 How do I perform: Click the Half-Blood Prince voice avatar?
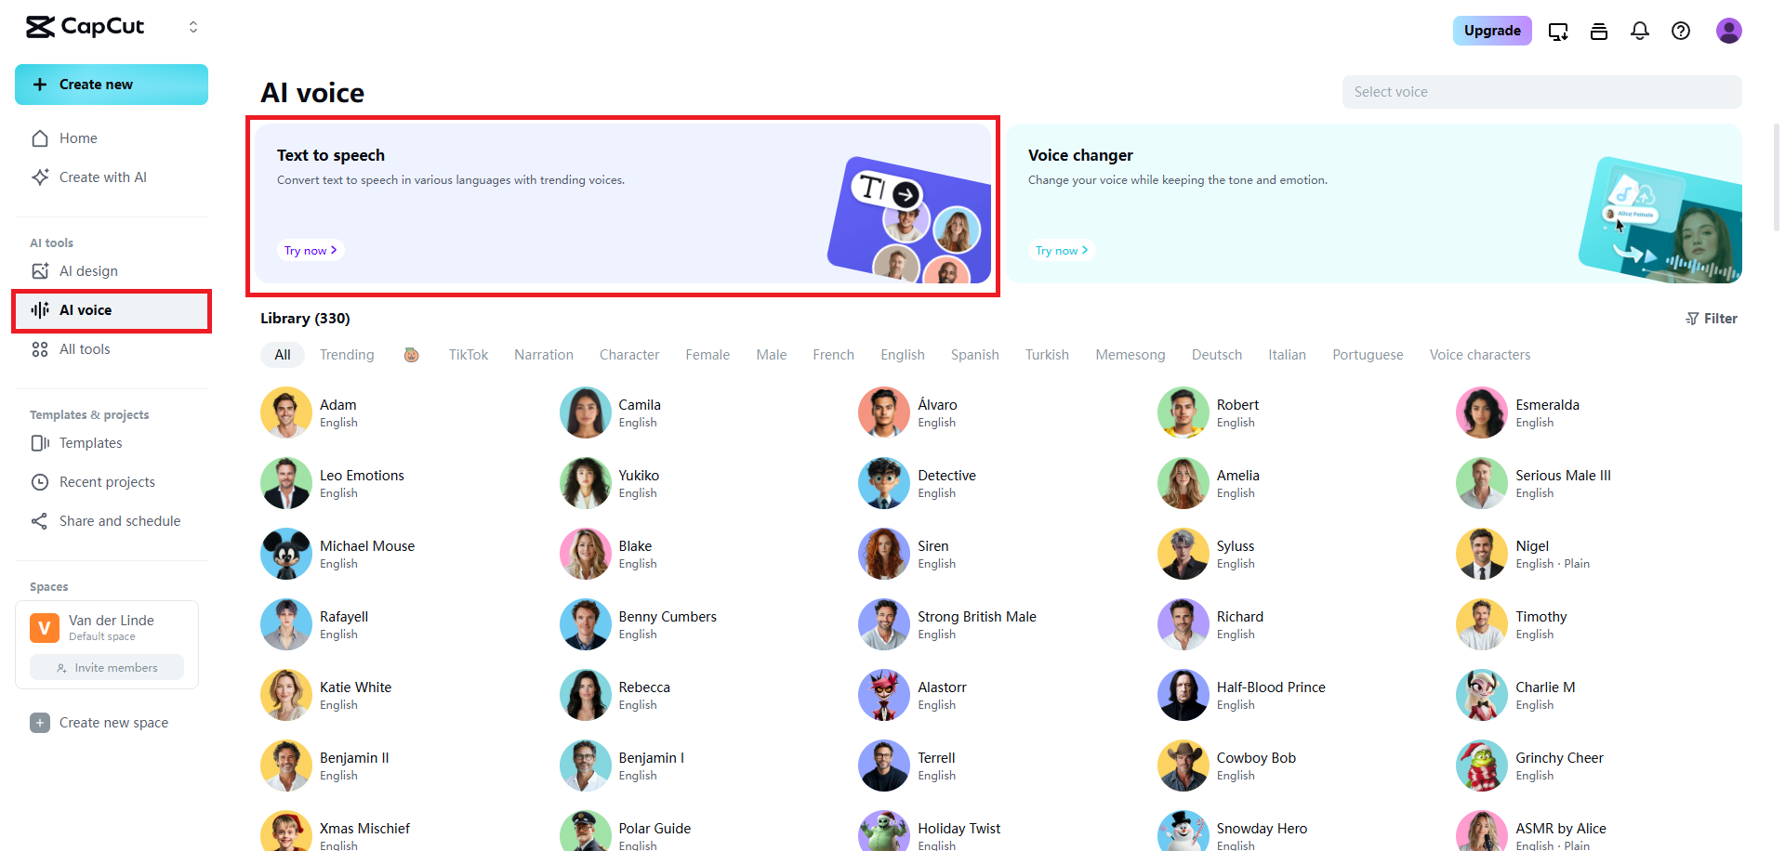(1183, 695)
